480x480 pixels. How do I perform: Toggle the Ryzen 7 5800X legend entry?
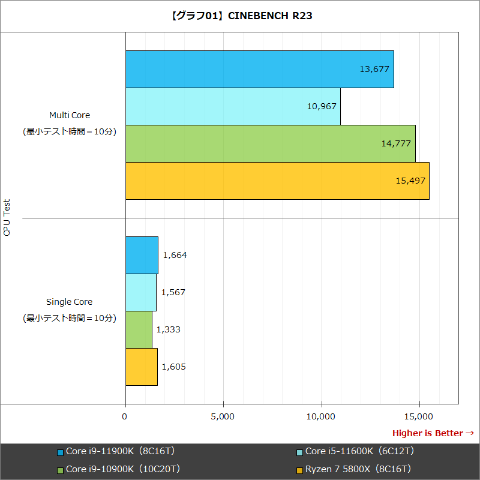click(357, 469)
